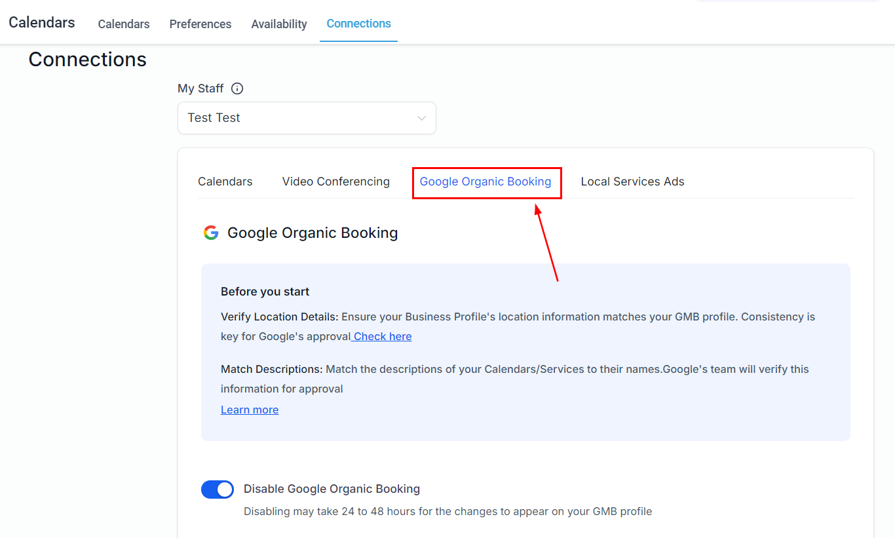
Task: Click the Google logo next to section heading
Action: point(211,233)
